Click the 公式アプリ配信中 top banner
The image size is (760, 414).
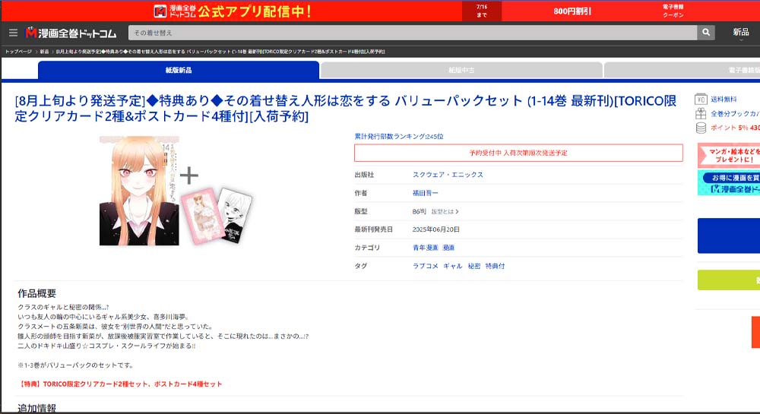tap(232, 11)
